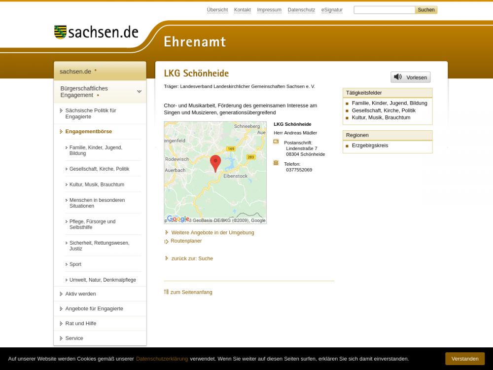
Task: Follow the Erzgebirgskreis region link
Action: (370, 146)
